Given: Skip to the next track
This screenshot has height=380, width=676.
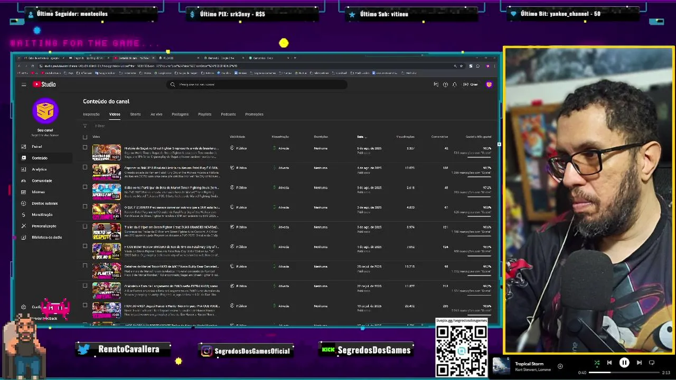Looking at the screenshot, I should click(x=639, y=363).
